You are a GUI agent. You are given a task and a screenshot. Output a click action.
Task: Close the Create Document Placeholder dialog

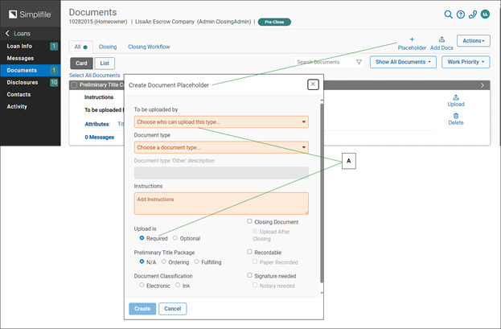pos(313,84)
